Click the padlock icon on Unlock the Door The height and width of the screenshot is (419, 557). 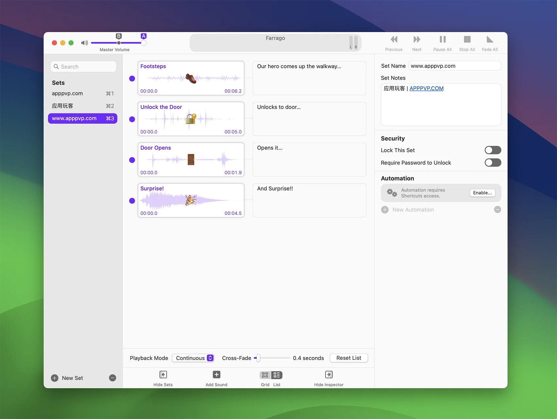191,119
